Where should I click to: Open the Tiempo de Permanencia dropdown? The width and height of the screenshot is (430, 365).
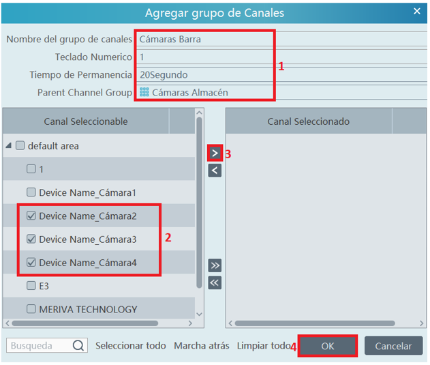[x=279, y=74]
